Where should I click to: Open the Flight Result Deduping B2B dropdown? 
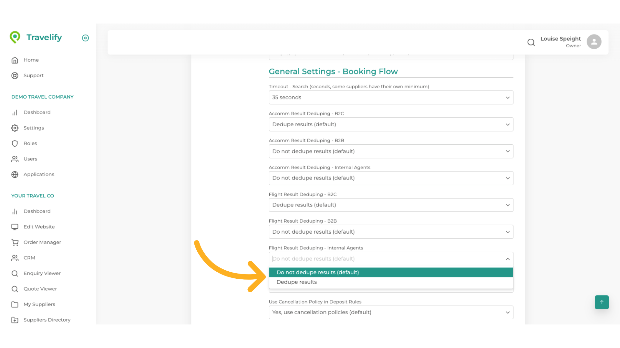(x=391, y=232)
